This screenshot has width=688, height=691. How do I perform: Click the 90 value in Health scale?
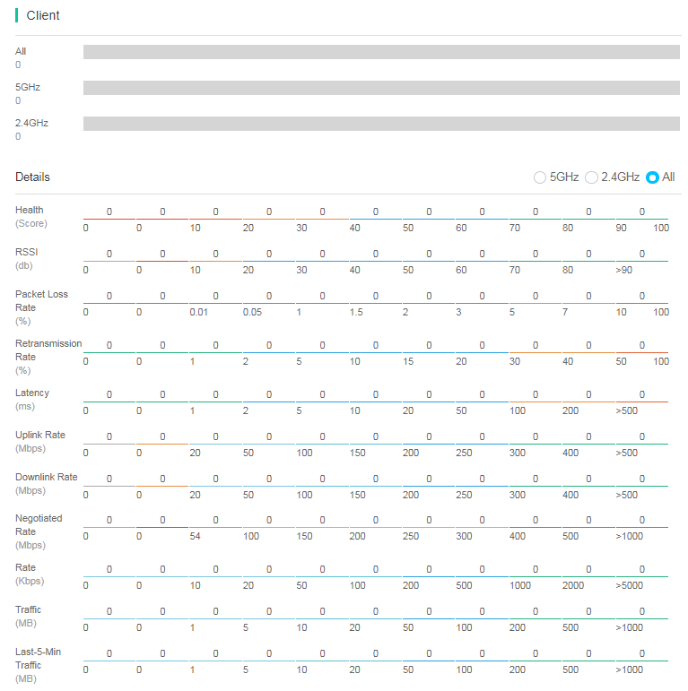coord(621,229)
